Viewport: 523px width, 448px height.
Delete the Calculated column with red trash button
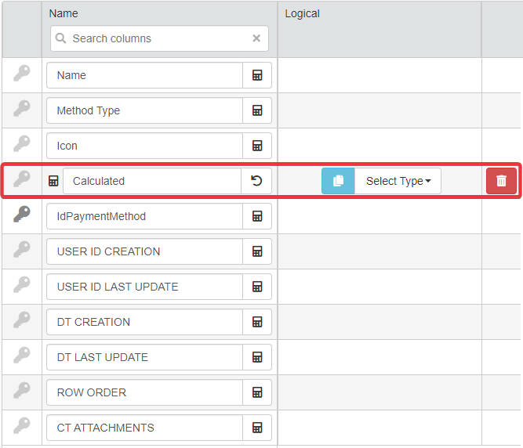(x=501, y=181)
